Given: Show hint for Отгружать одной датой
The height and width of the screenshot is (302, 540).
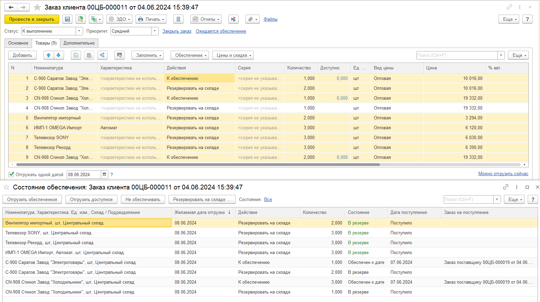Looking at the screenshot, I should click(x=111, y=174).
